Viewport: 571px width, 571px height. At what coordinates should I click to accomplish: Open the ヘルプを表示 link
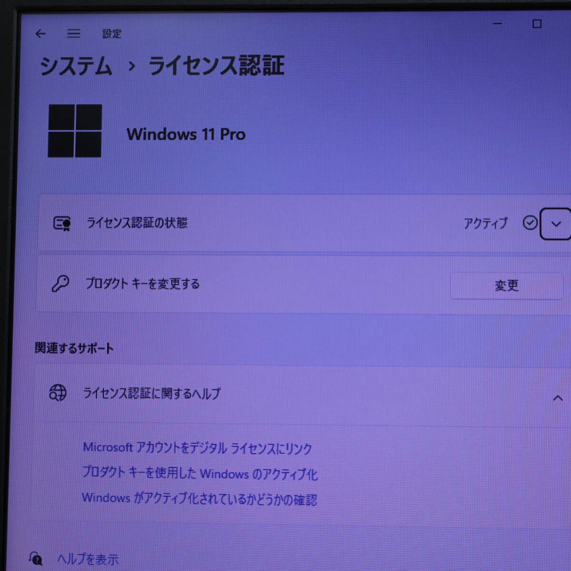click(88, 559)
